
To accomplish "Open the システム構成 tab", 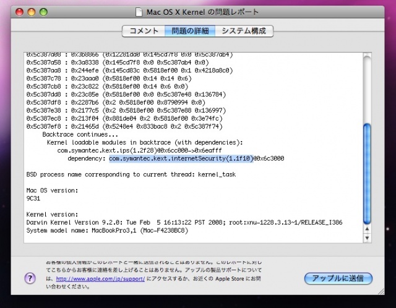I will (x=244, y=31).
